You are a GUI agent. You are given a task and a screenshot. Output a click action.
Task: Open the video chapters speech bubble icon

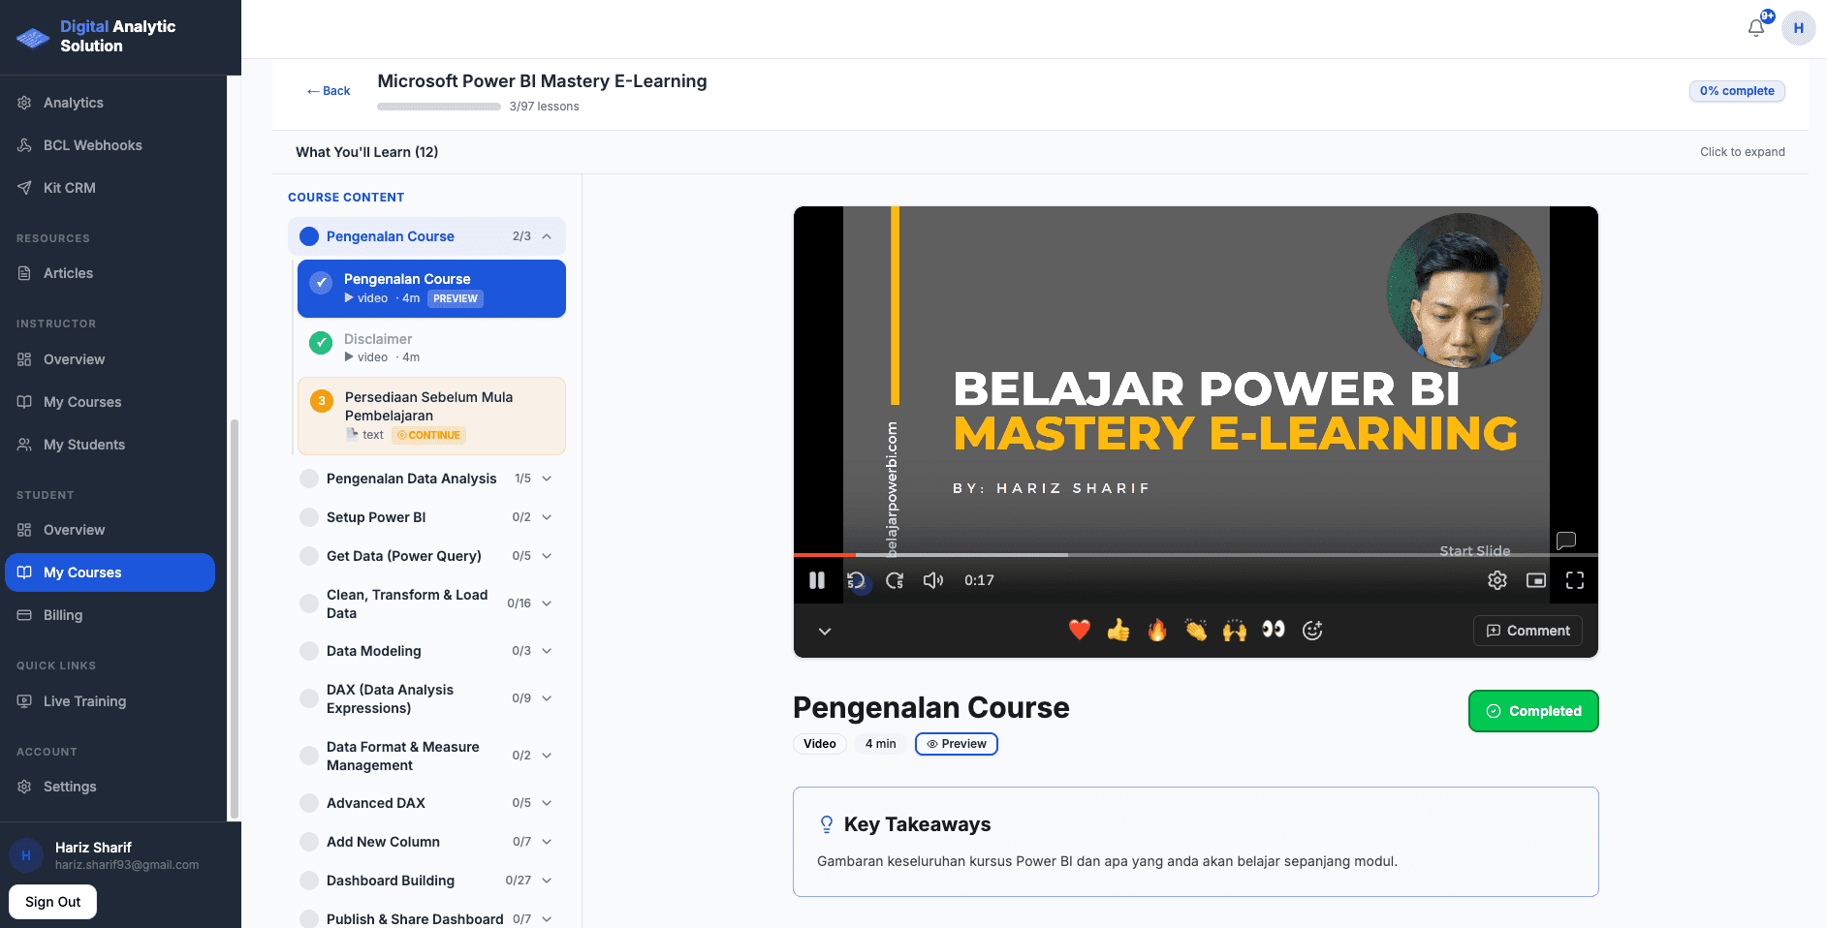(1566, 541)
